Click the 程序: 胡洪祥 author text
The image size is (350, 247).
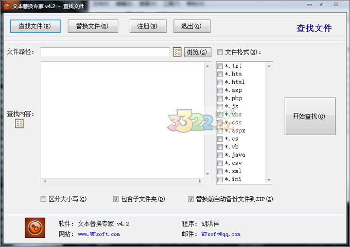click(x=200, y=223)
